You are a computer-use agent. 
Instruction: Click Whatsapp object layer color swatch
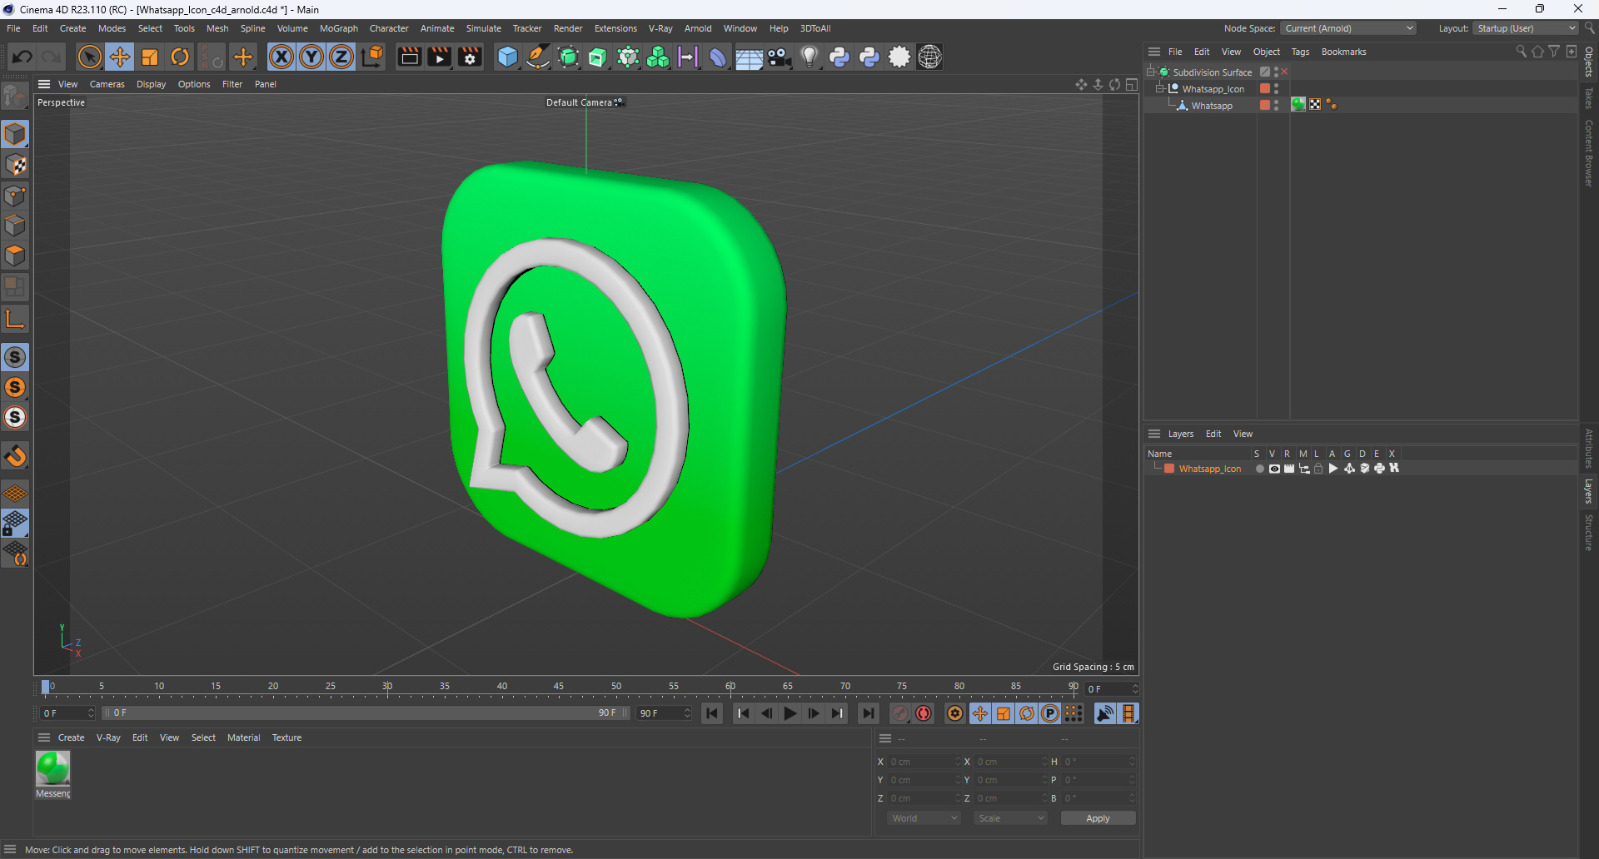point(1265,105)
